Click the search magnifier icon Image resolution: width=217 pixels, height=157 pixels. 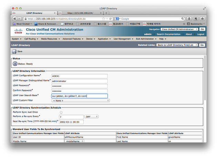coord(183,19)
